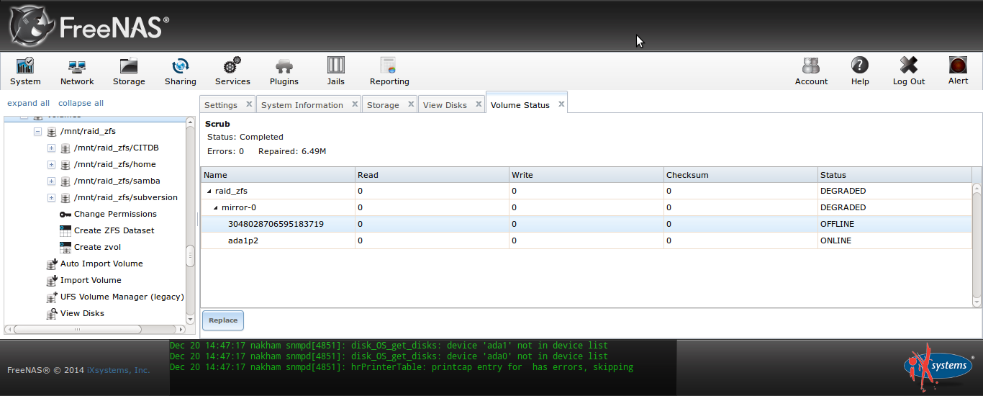
Task: Expand the /mnt/raid_zfs/home node
Action: click(x=51, y=165)
